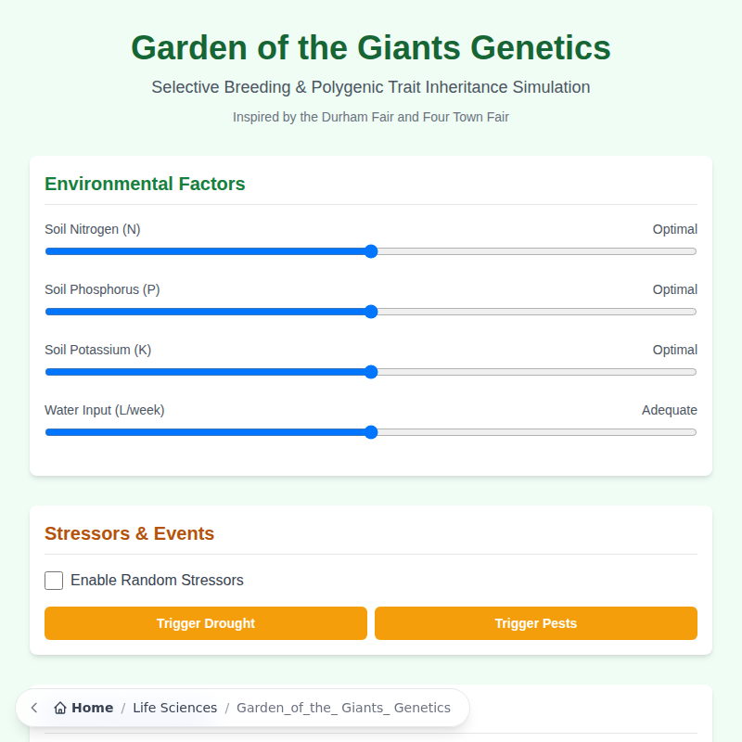The width and height of the screenshot is (742, 742).
Task: Click the Environmental Factors section heading
Action: tap(145, 185)
